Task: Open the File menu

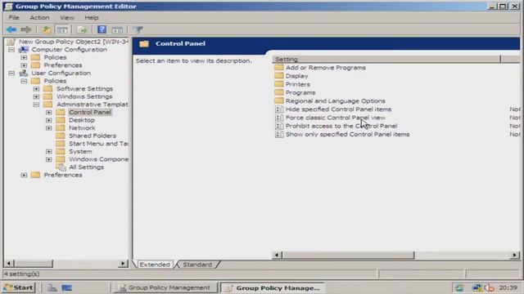Action: click(x=14, y=17)
